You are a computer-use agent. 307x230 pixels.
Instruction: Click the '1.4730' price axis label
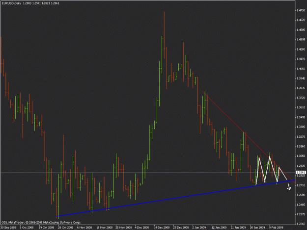pos(301,10)
